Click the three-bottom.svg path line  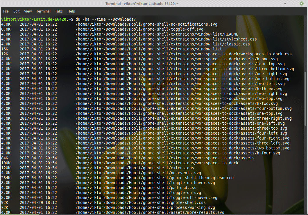185,69
